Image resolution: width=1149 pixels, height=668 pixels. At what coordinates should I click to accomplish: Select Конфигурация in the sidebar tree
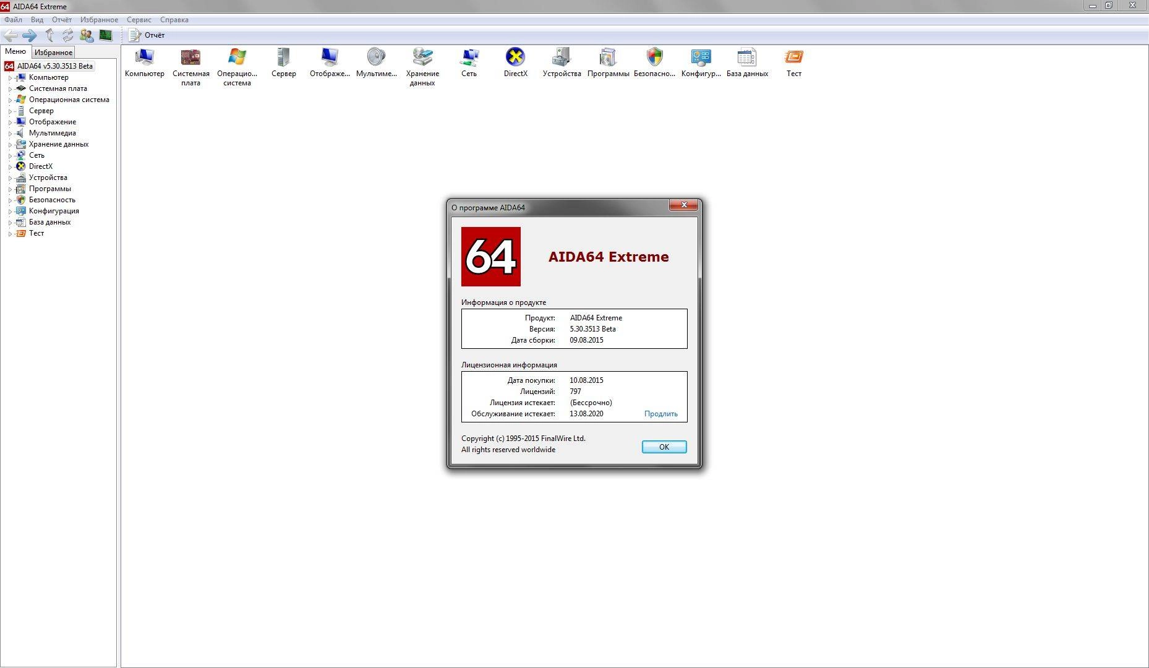(x=54, y=211)
